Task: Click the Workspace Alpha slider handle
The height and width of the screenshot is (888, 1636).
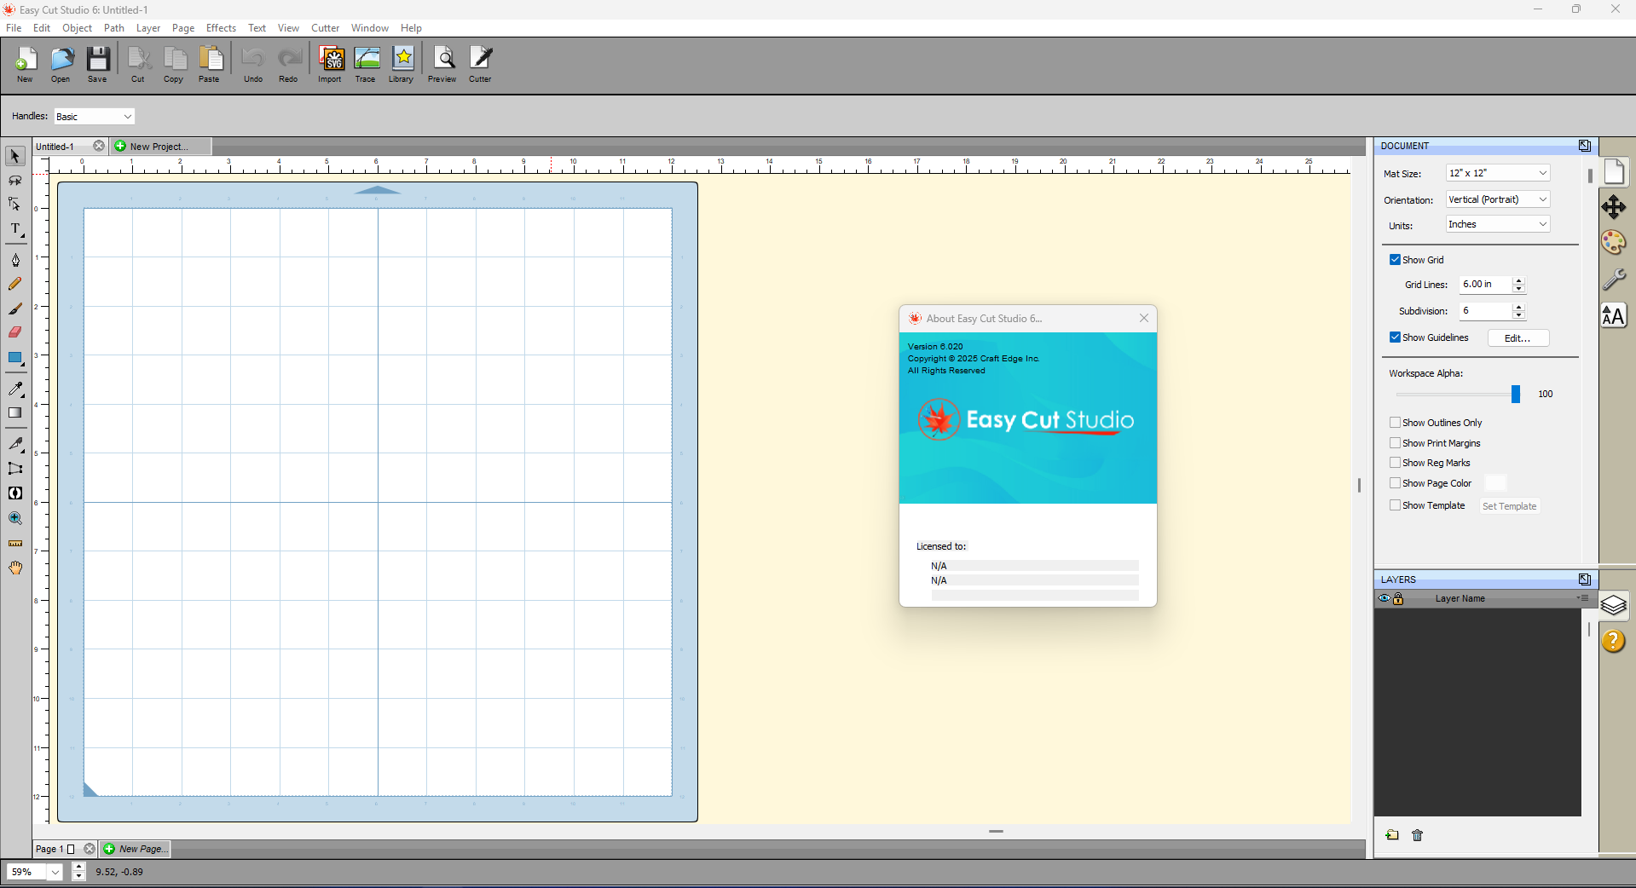Action: (1516, 394)
